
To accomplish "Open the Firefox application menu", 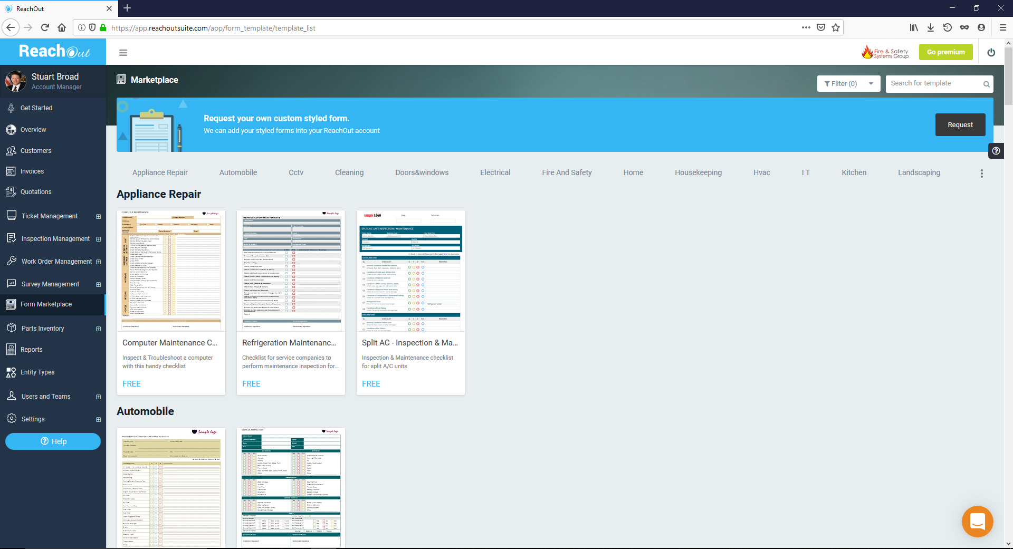I will [x=1002, y=27].
